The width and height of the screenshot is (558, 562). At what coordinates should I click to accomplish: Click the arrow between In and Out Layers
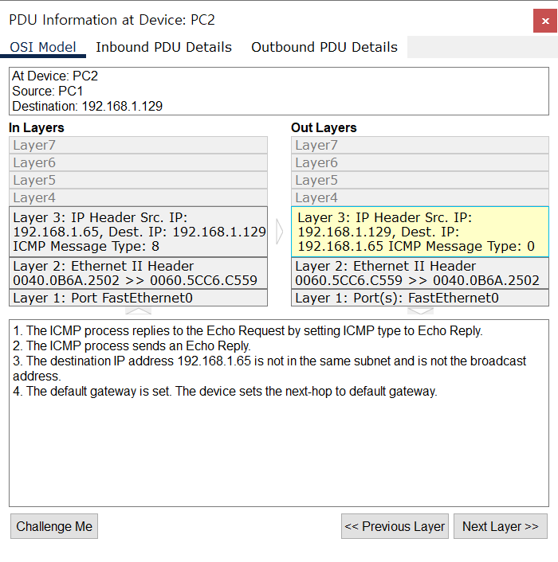[279, 232]
